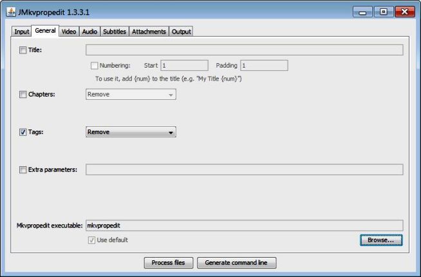Go to the Audio tab

(89, 32)
